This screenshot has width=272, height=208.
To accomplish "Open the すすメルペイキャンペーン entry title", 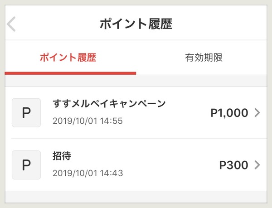I will point(109,104).
